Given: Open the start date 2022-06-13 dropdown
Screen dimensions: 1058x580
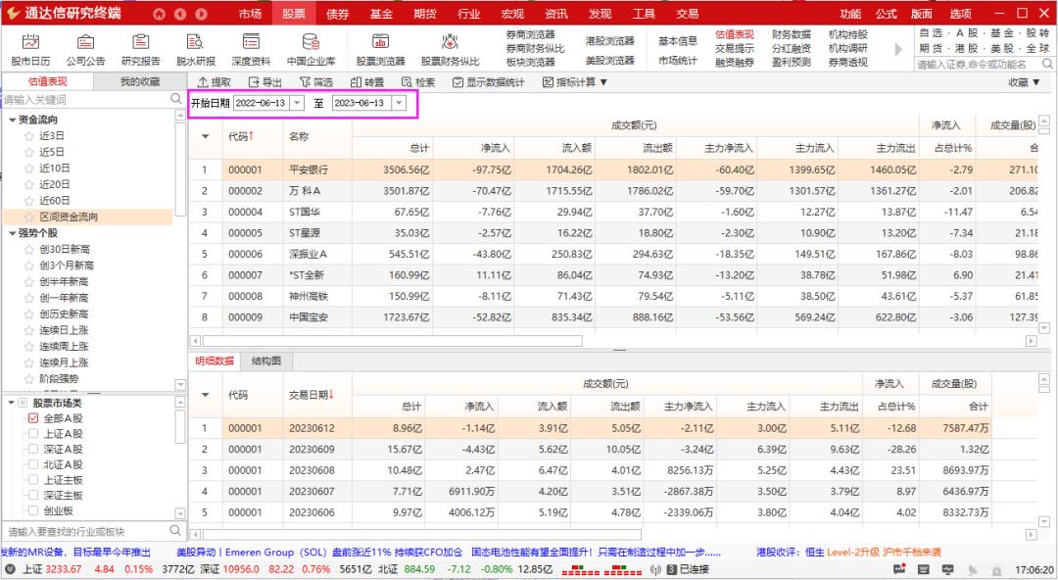Looking at the screenshot, I should pos(297,102).
